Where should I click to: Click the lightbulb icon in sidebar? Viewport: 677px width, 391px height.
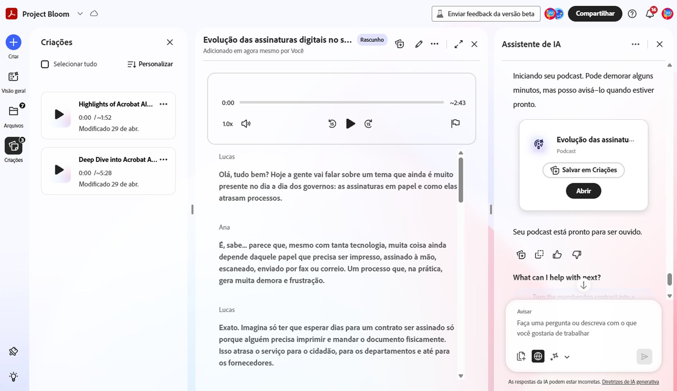tap(13, 377)
